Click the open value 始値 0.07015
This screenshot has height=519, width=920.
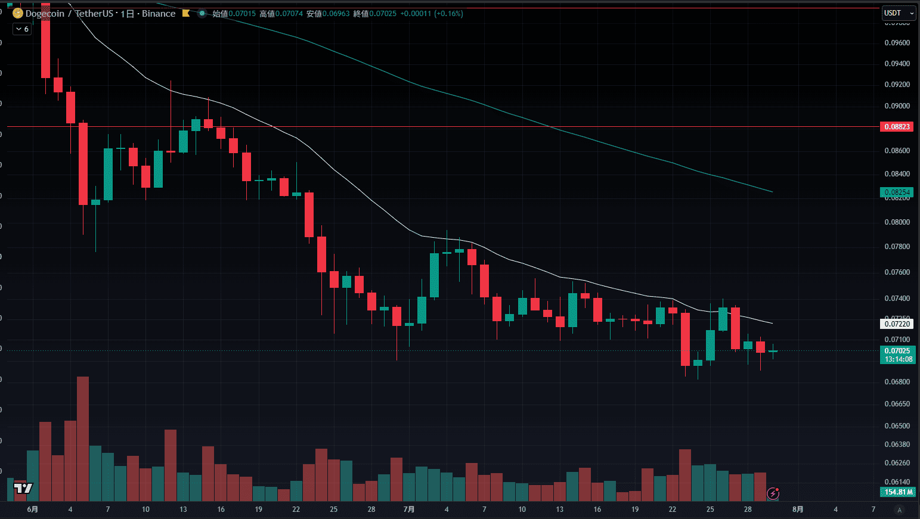coord(234,13)
